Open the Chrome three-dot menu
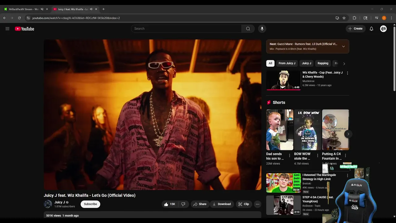 coord(391,18)
